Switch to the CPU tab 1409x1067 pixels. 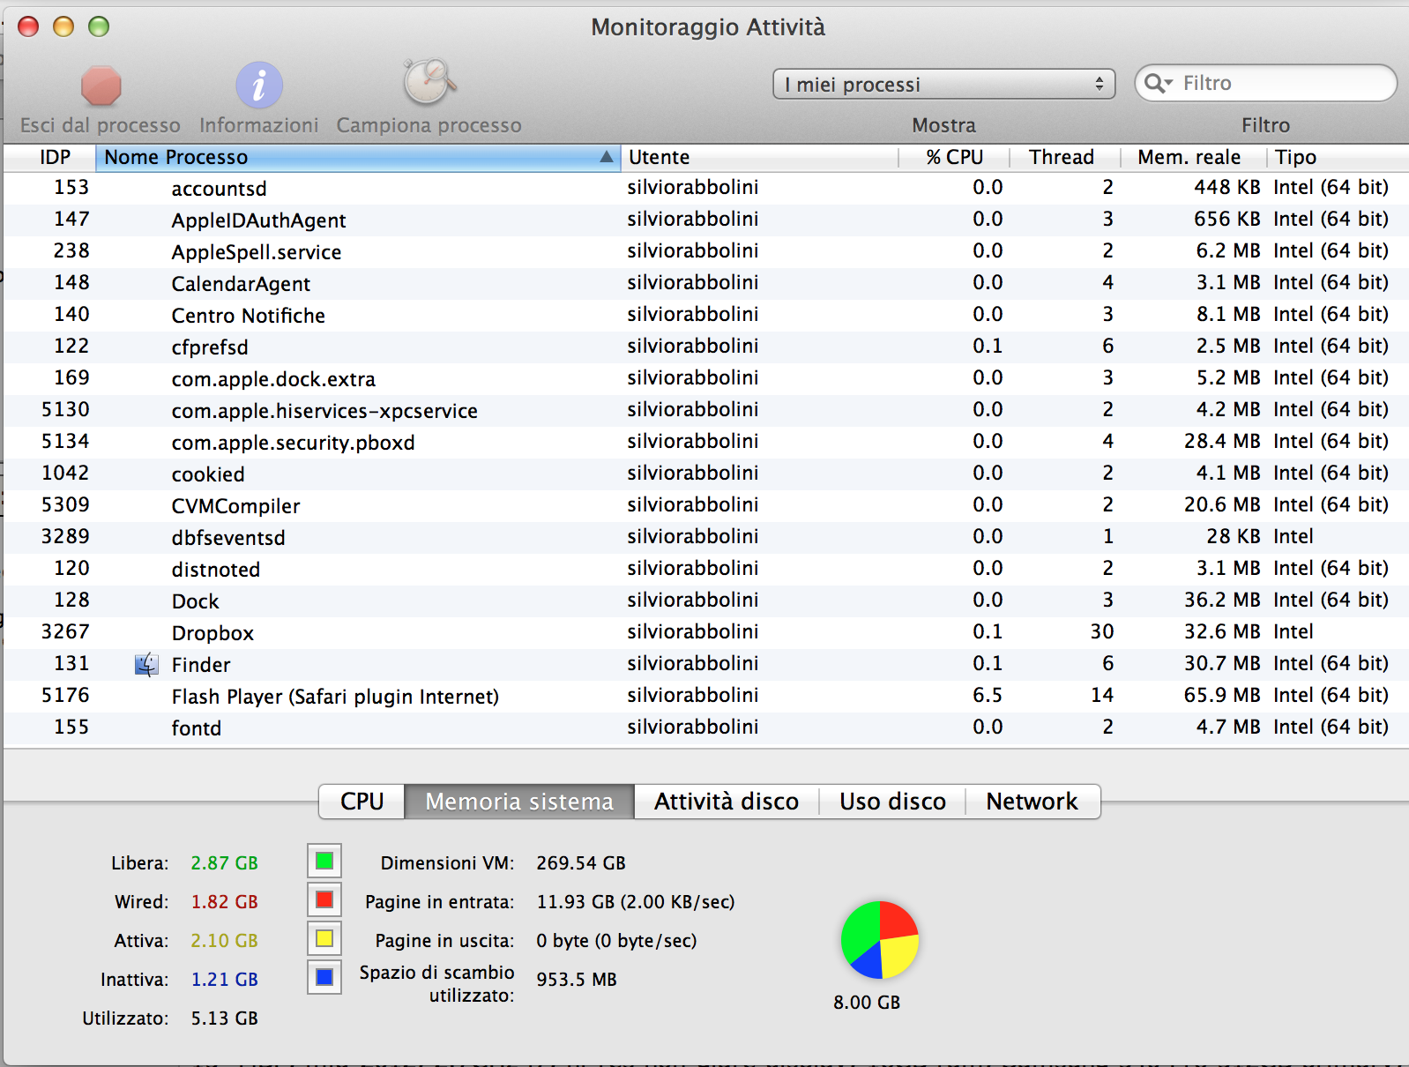point(362,802)
